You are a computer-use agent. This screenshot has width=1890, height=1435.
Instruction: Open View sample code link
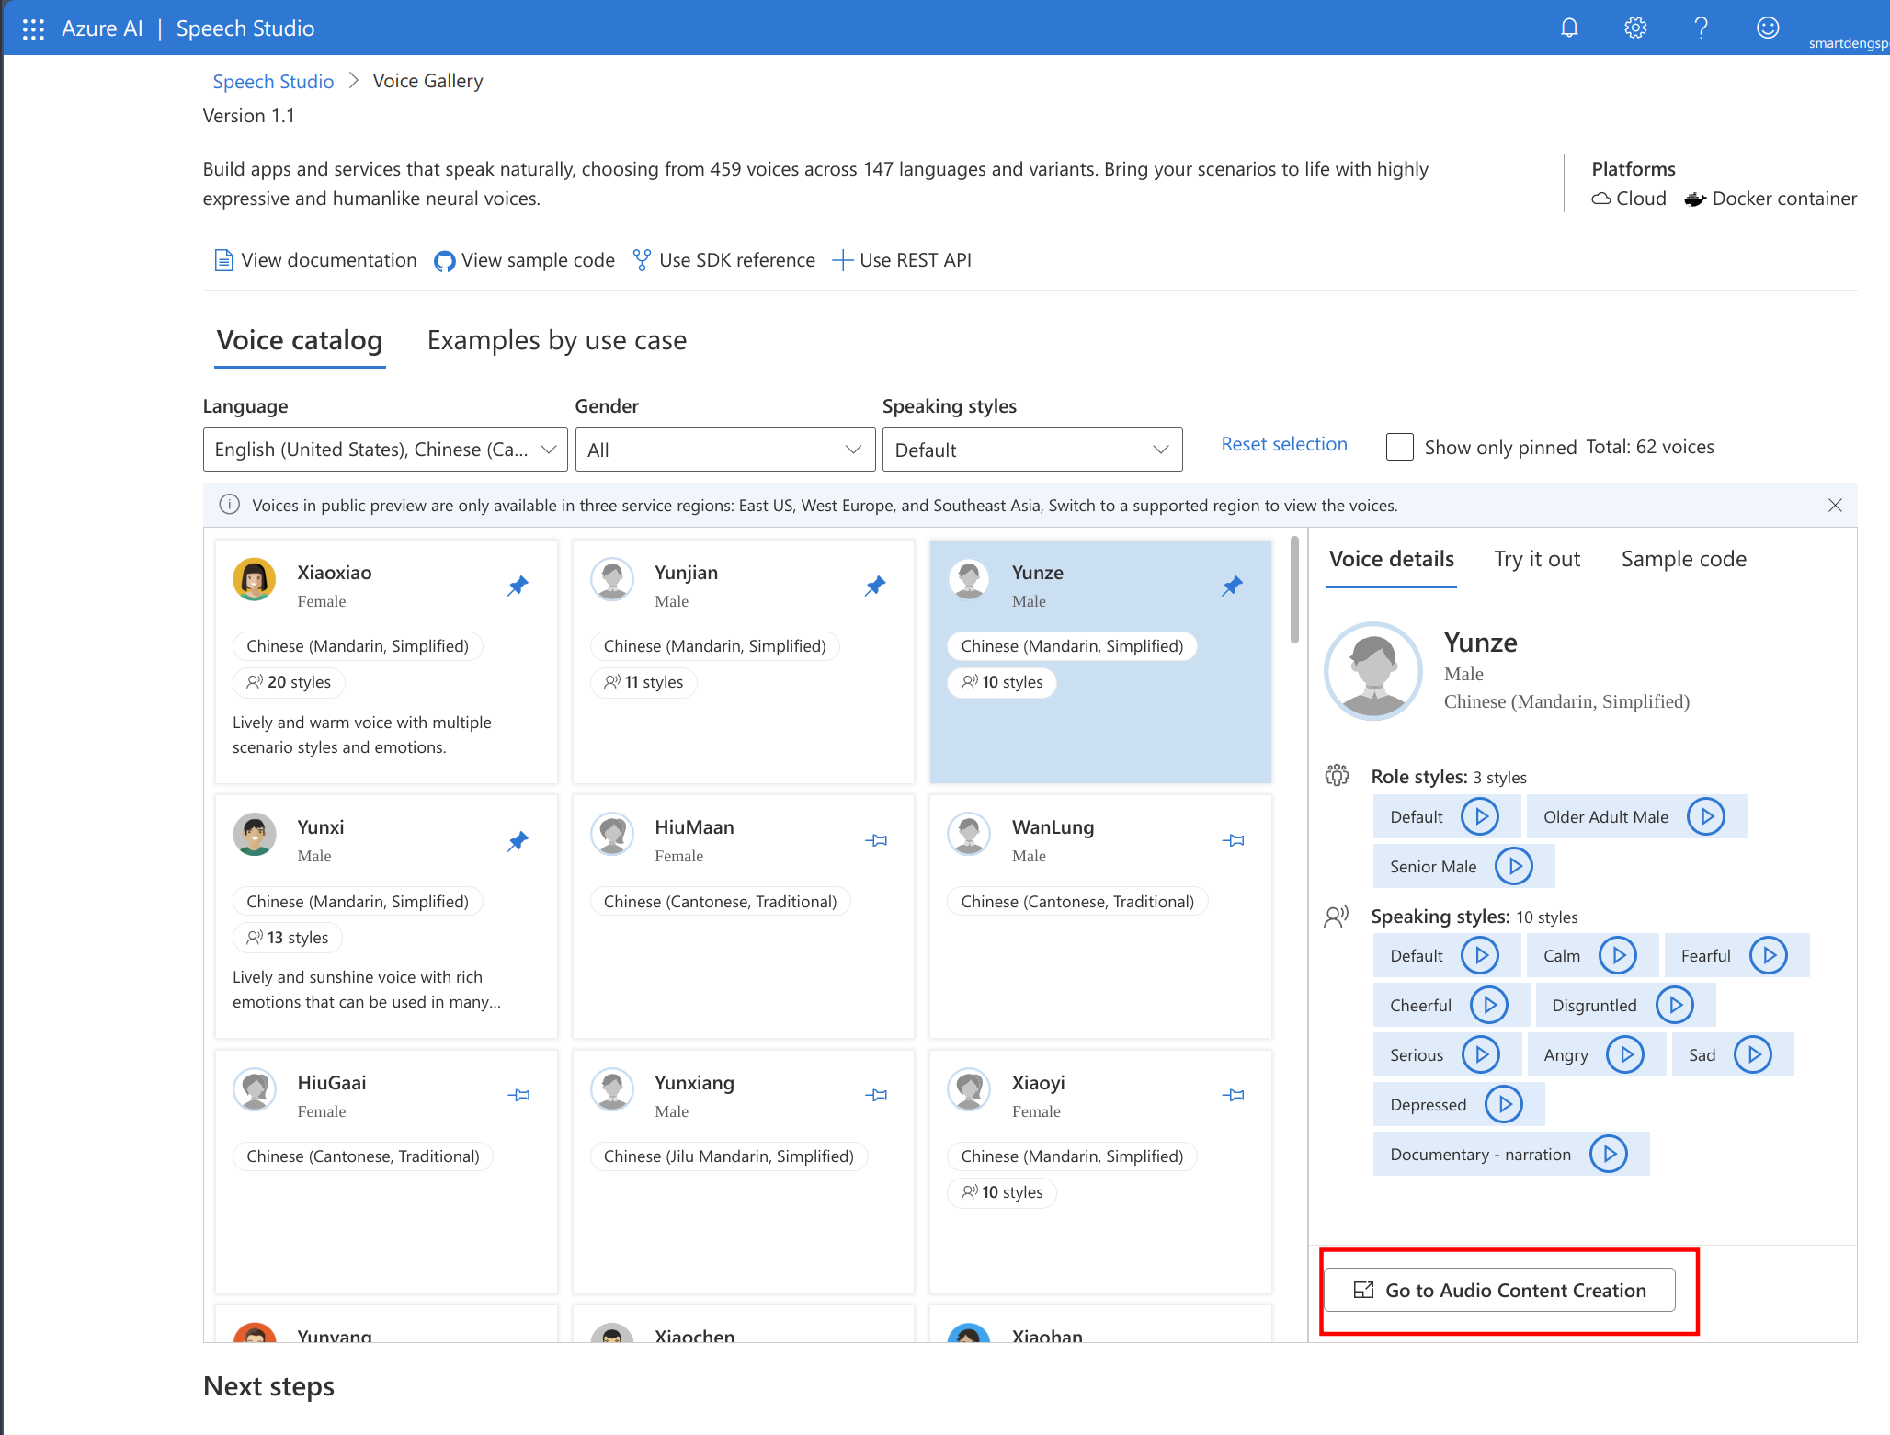point(525,260)
